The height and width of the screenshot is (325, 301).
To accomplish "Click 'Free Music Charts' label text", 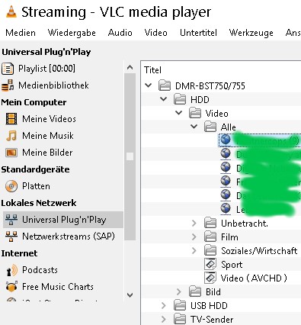I will (x=58, y=287).
